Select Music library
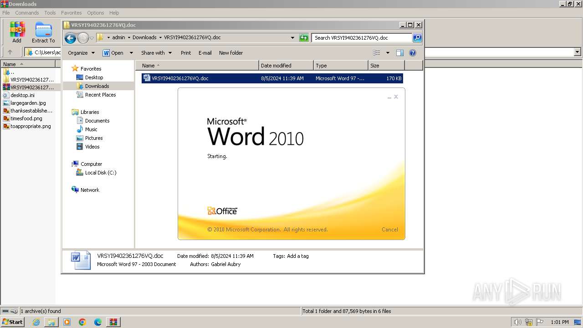The image size is (583, 328). tap(91, 129)
